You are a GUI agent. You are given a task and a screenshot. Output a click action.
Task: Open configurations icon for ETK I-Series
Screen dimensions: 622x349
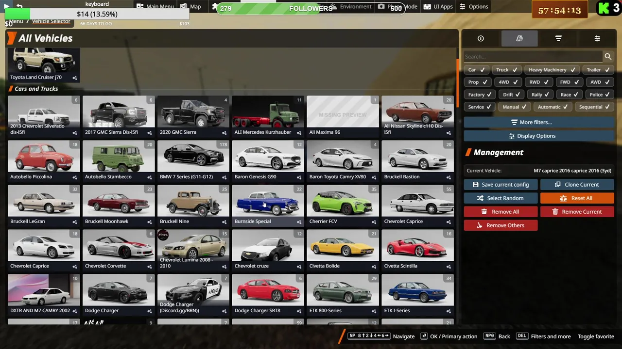[449, 311]
